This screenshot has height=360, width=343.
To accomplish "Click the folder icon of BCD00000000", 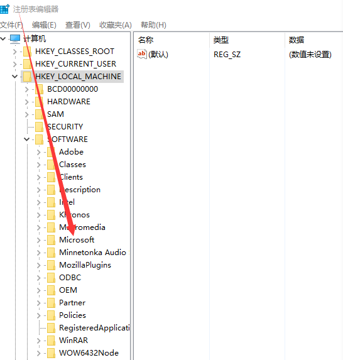I will [x=39, y=89].
